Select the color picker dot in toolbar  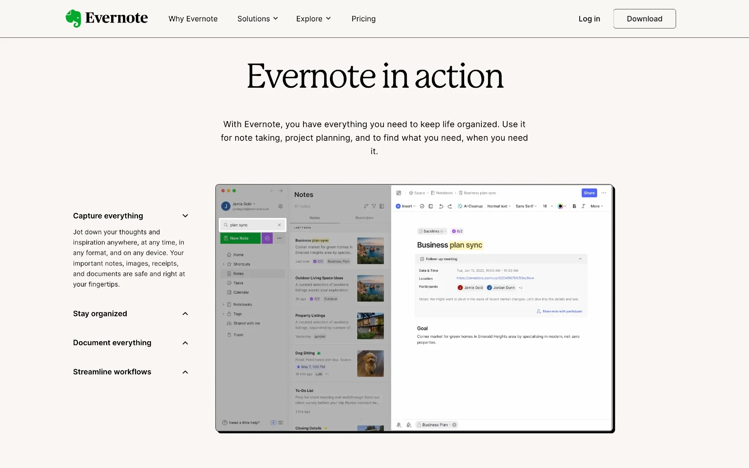[560, 206]
